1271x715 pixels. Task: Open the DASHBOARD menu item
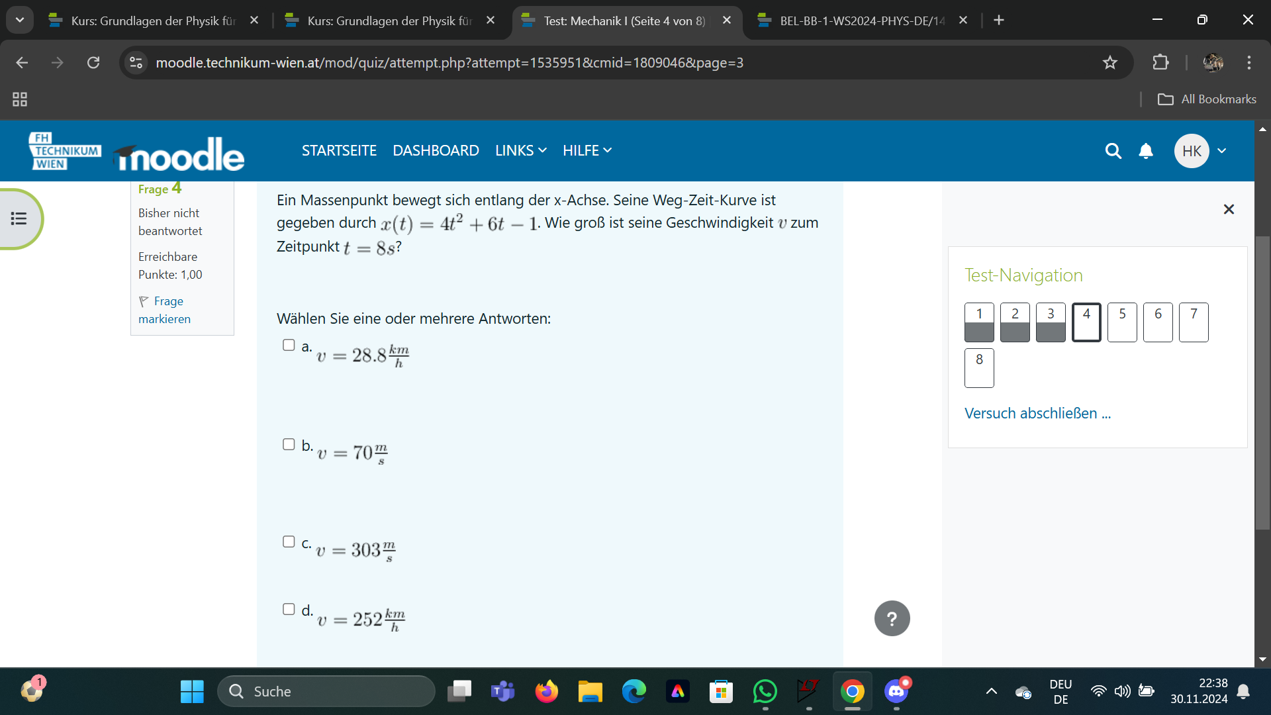[436, 151]
